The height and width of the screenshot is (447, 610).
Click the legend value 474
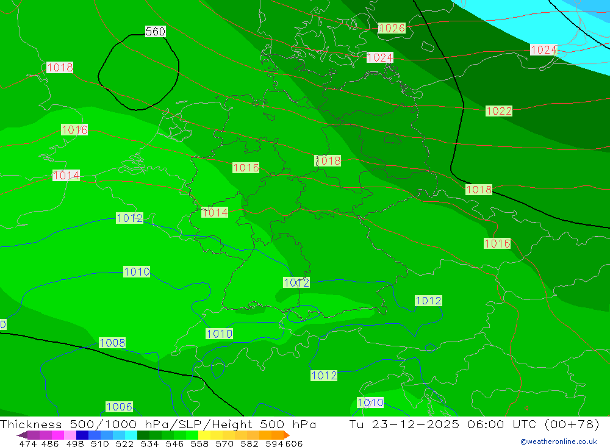(27, 444)
